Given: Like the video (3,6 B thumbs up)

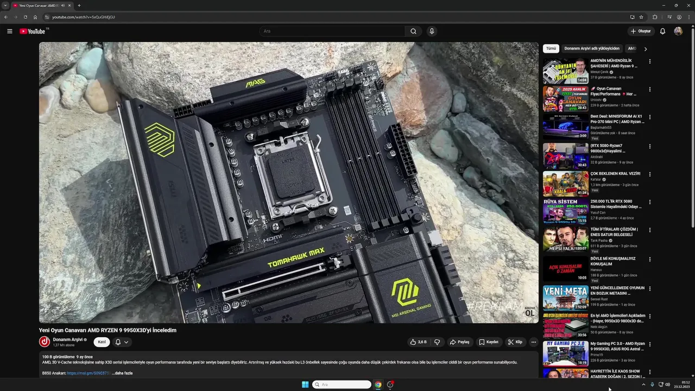Looking at the screenshot, I should [418, 342].
